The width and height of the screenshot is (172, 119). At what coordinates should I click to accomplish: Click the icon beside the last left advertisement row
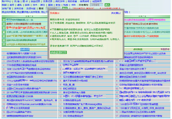[4, 45]
